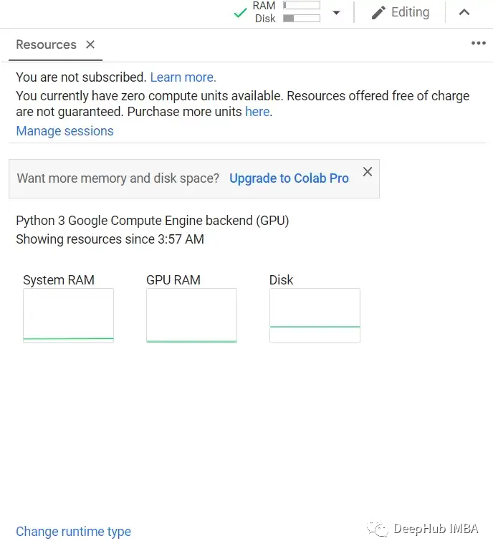
Task: Click Upgrade to Colab Pro link
Action: click(289, 178)
